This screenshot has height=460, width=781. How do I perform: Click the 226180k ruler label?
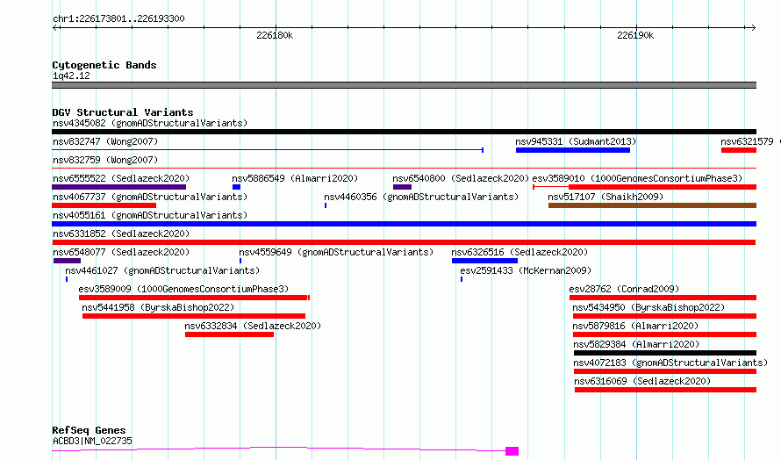pyautogui.click(x=275, y=35)
